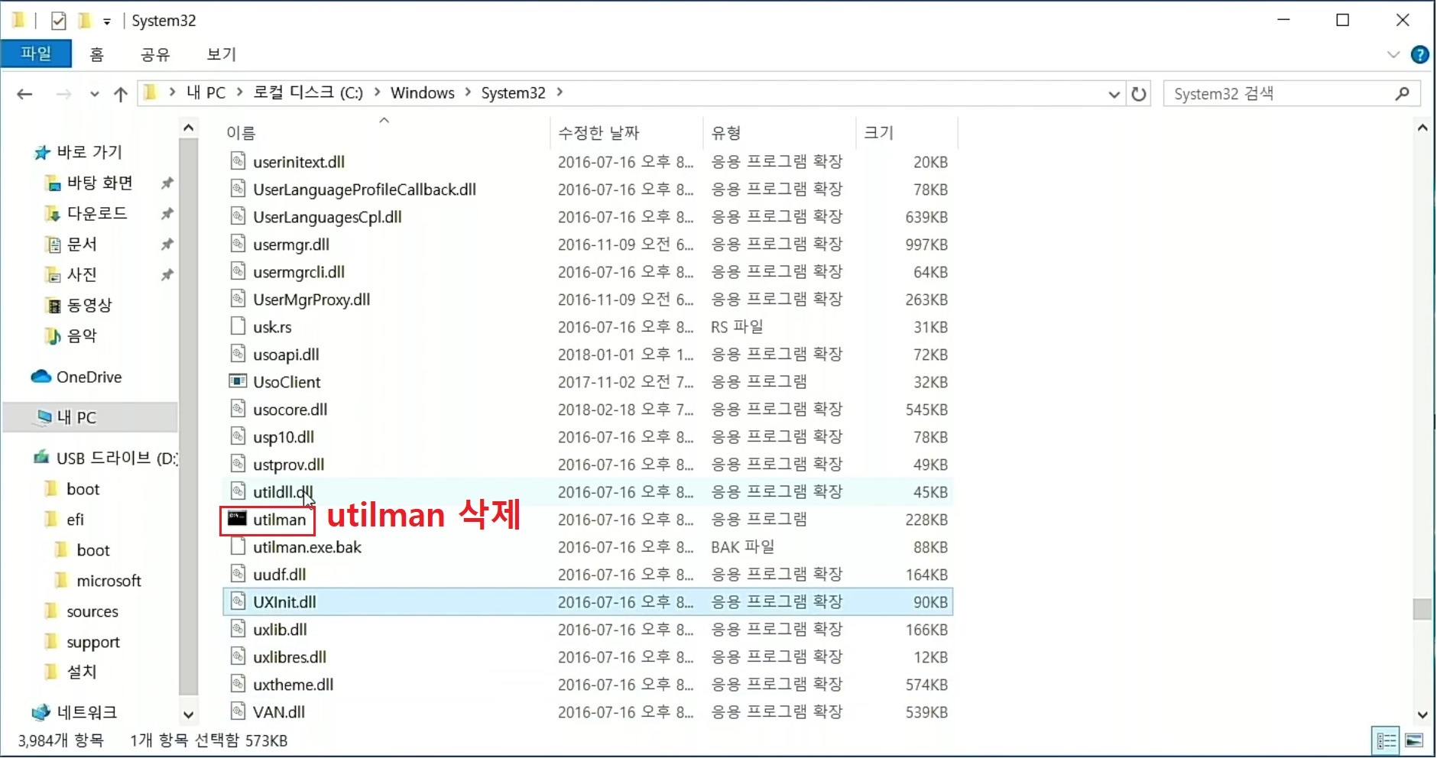The height and width of the screenshot is (758, 1437).
Task: Select 바로 가기 in navigation pane
Action: (89, 152)
